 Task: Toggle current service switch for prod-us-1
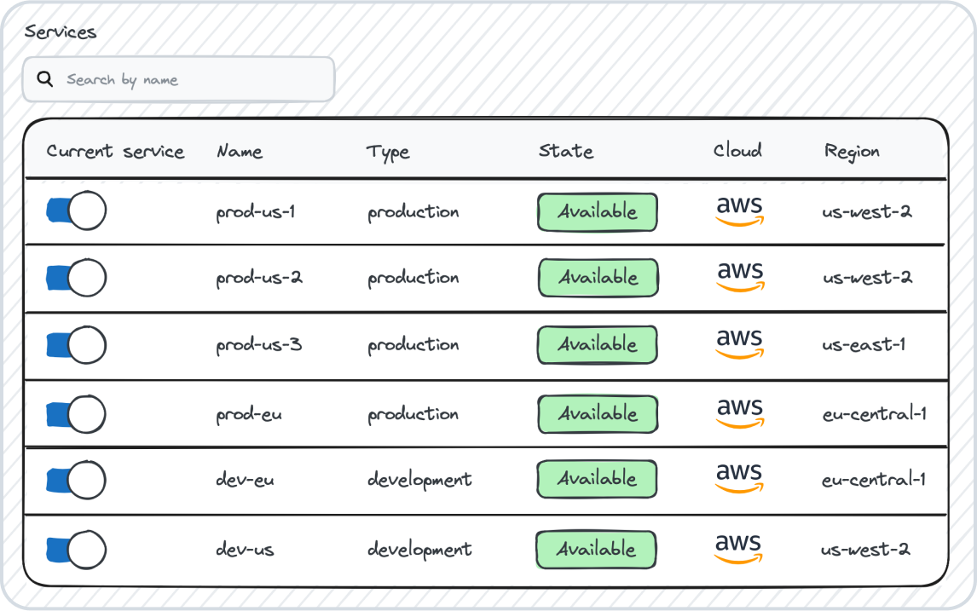(76, 210)
